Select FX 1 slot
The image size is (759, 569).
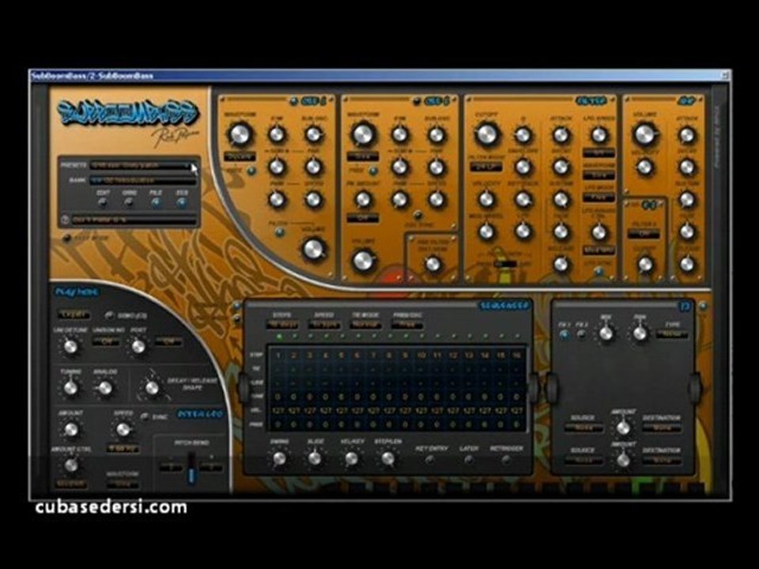pos(565,334)
